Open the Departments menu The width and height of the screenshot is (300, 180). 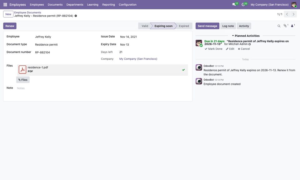coord(75,5)
